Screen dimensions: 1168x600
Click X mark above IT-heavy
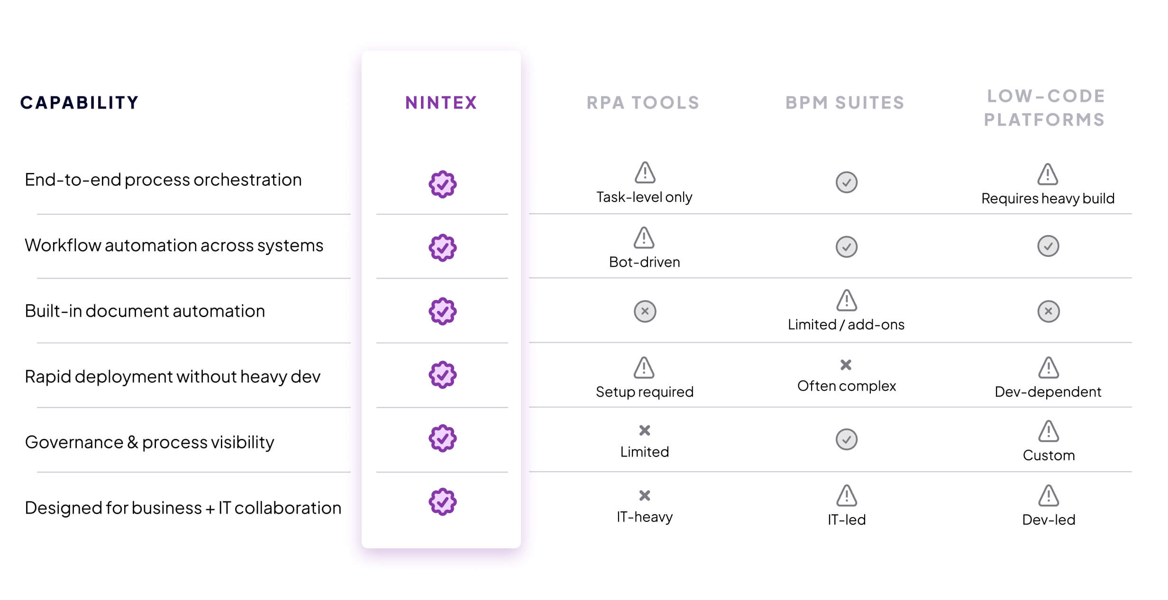click(x=644, y=495)
